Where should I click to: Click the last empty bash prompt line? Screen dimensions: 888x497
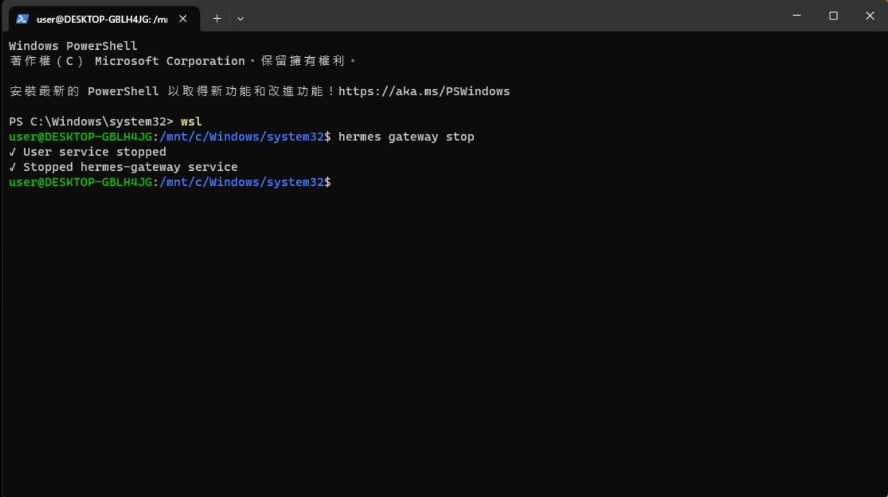click(170, 182)
